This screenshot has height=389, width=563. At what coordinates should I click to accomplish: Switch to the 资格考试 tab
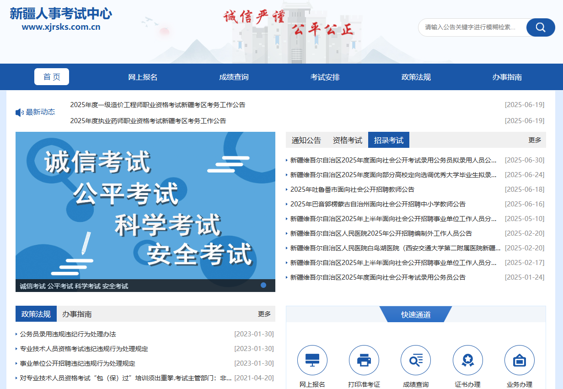click(348, 140)
